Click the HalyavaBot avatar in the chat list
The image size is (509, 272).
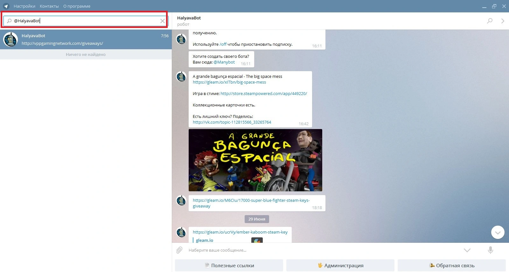pos(10,39)
